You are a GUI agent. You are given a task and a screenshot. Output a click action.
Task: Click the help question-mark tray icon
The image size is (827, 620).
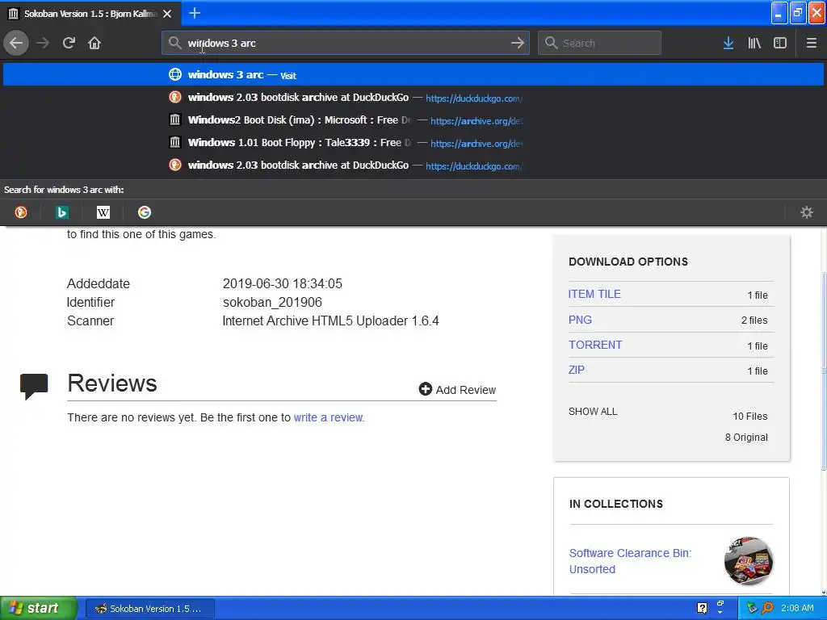(x=702, y=609)
